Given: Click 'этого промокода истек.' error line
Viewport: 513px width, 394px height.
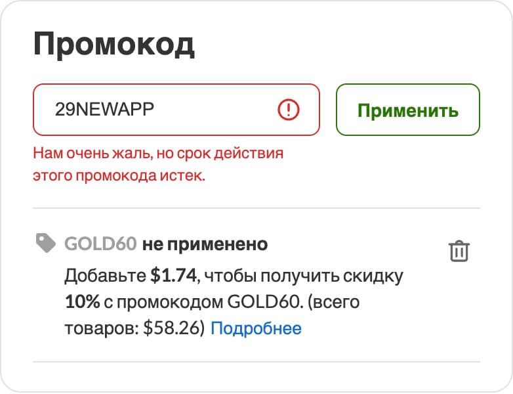Looking at the screenshot, I should tap(119, 177).
